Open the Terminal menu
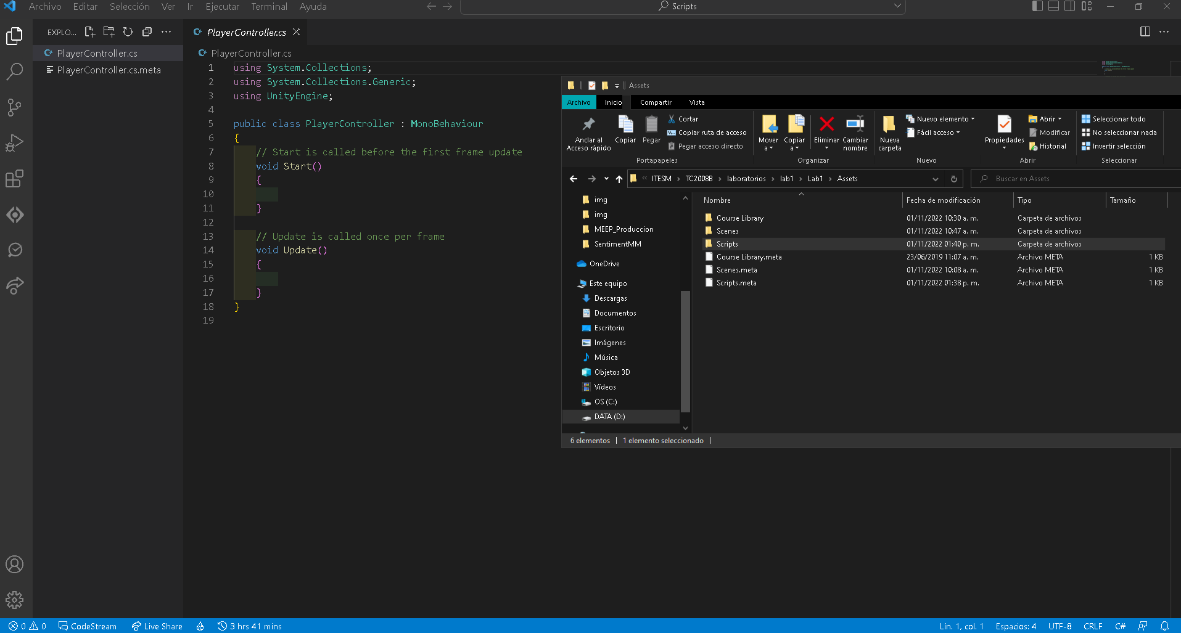 269,7
